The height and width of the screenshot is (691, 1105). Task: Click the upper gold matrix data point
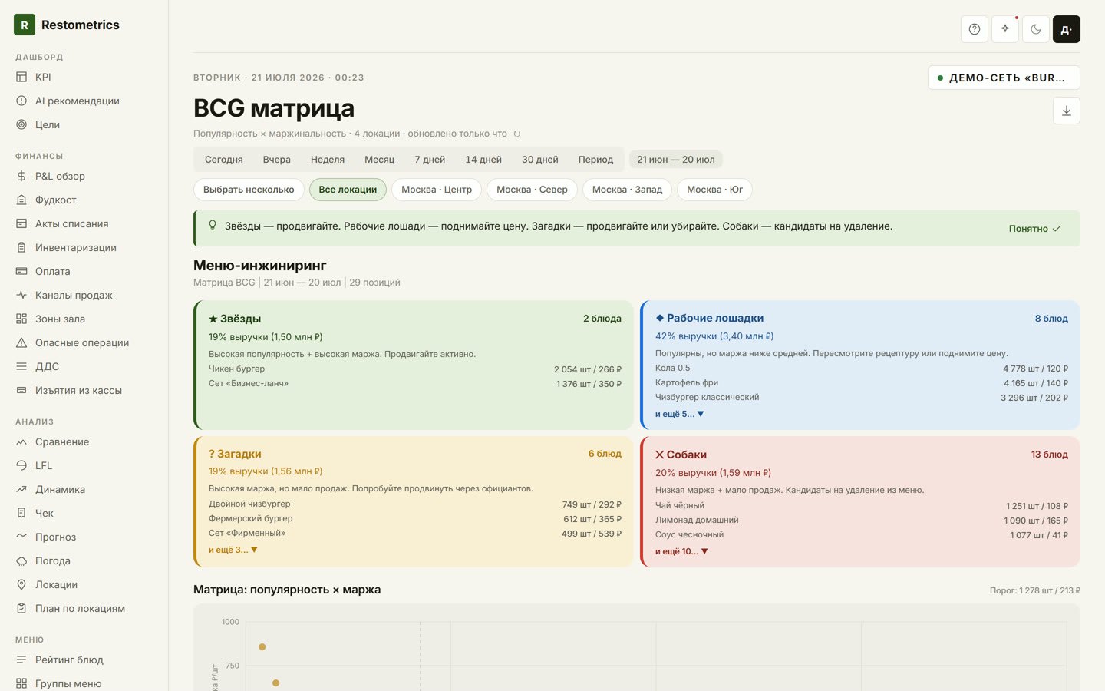pyautogui.click(x=262, y=647)
